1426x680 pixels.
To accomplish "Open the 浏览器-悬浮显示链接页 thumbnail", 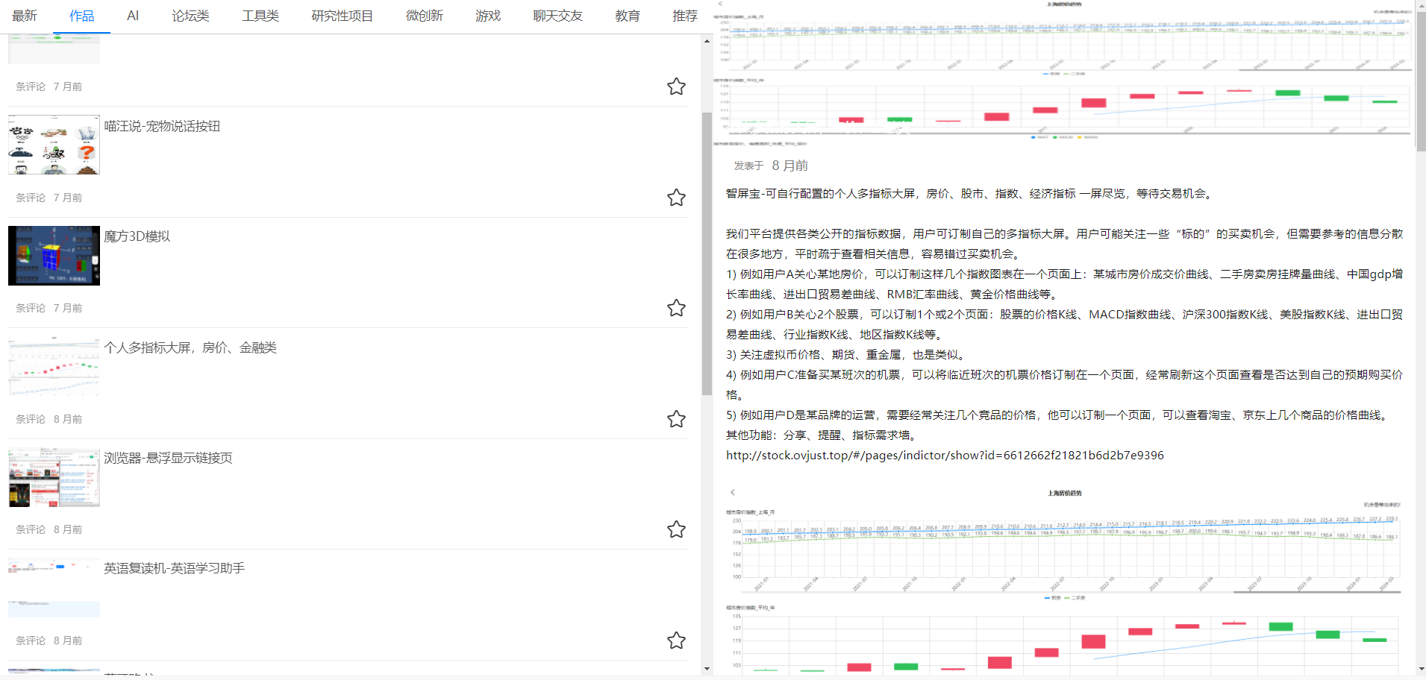I will tap(54, 477).
